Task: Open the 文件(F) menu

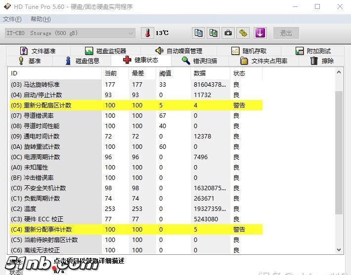Action: [x=12, y=19]
